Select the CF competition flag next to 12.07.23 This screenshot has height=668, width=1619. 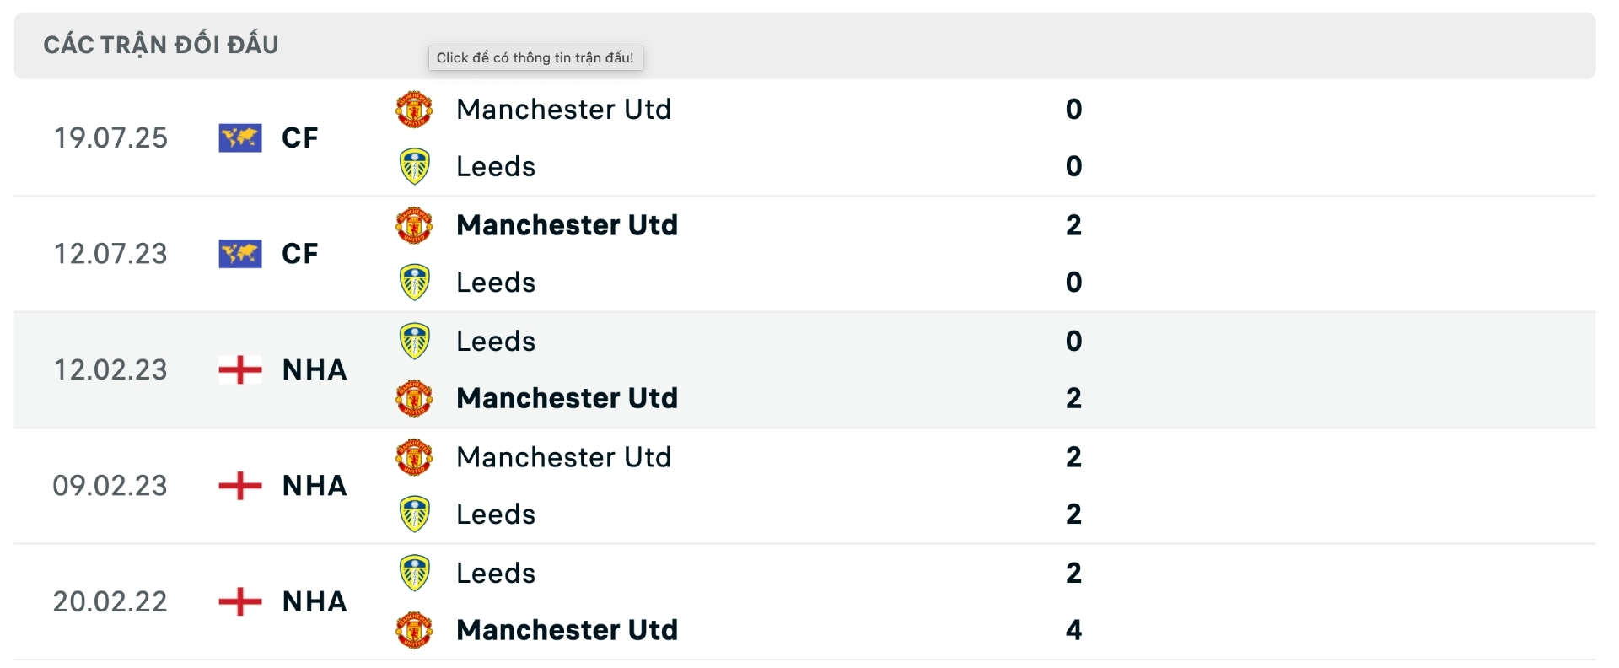pos(240,254)
